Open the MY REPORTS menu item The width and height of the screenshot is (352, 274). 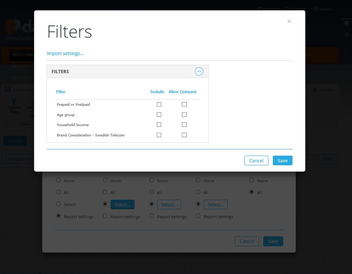[x=23, y=67]
